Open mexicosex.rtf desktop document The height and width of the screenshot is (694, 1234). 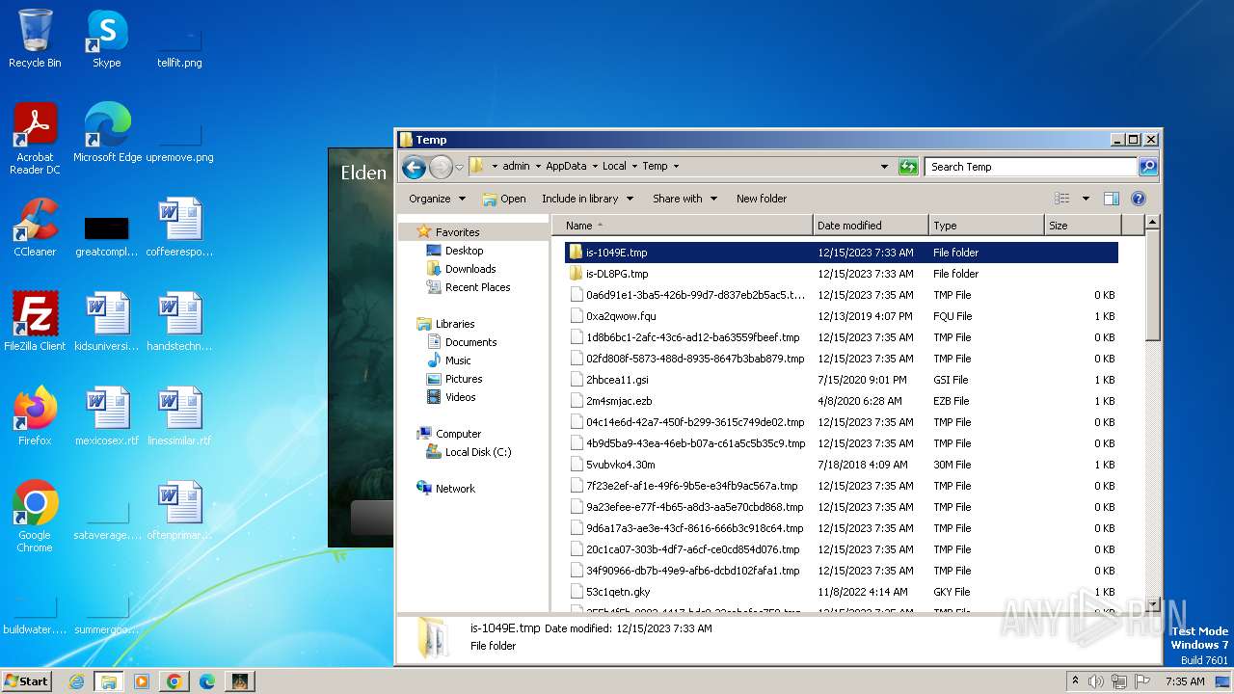tap(107, 416)
